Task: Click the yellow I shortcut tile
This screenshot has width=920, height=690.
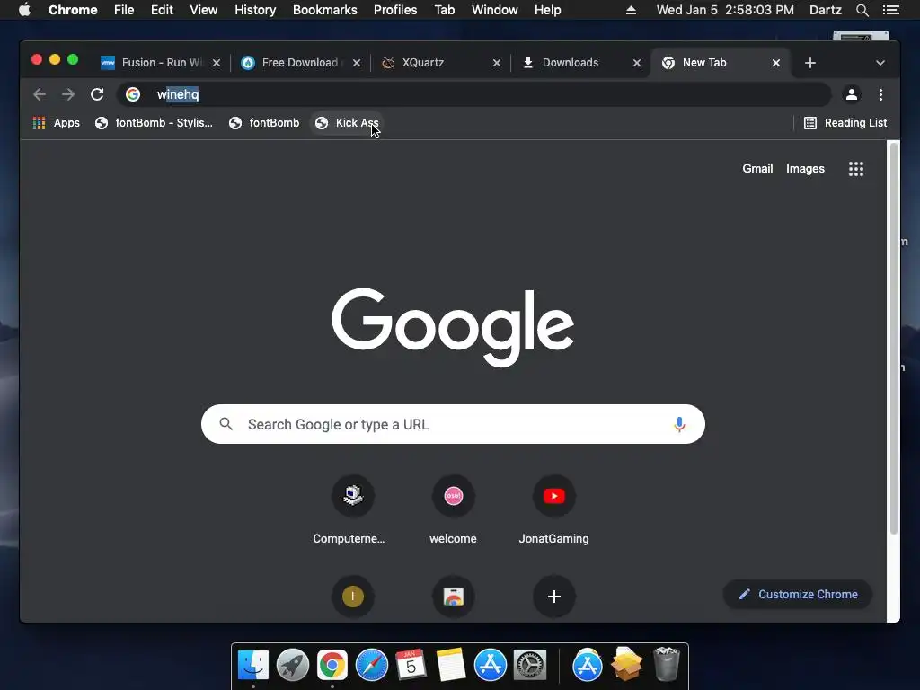Action: 352,597
